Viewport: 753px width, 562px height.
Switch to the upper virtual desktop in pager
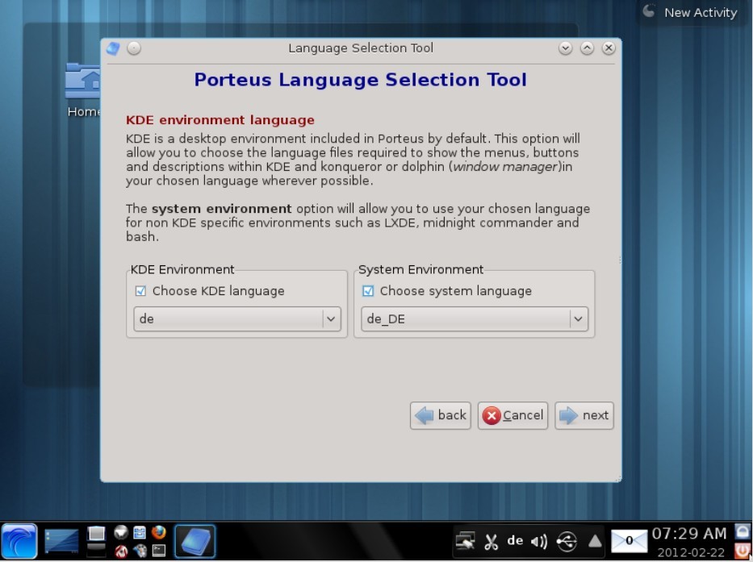96,534
